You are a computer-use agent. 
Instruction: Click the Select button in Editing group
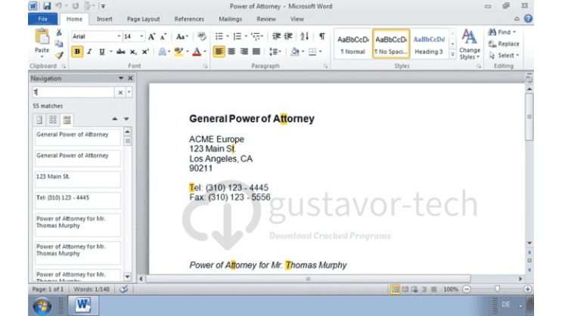pos(504,55)
